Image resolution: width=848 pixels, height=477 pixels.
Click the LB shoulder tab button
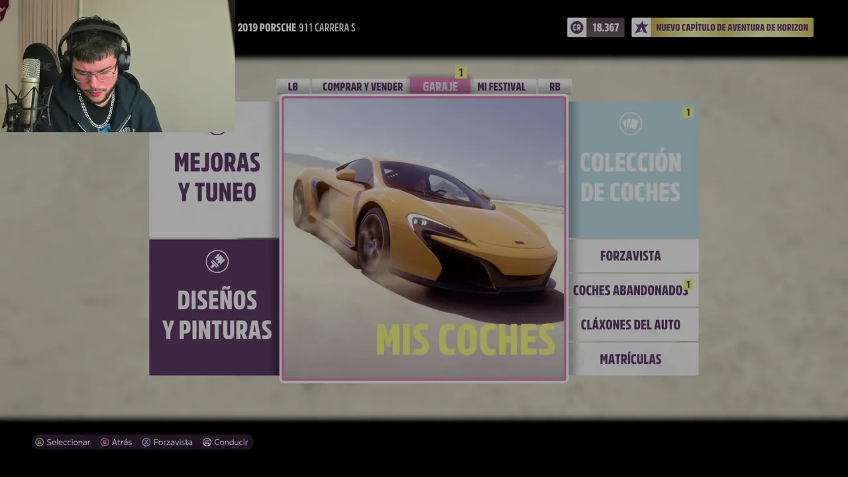tap(293, 87)
